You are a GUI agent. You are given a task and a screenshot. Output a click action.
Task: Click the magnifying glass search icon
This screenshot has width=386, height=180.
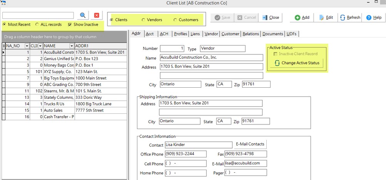click(83, 15)
